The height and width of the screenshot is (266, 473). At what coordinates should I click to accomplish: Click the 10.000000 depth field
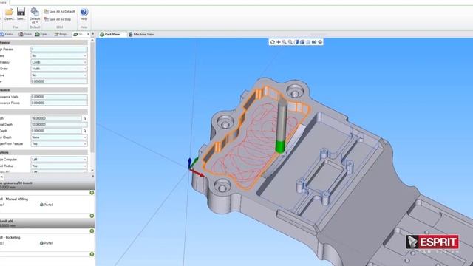coord(59,125)
